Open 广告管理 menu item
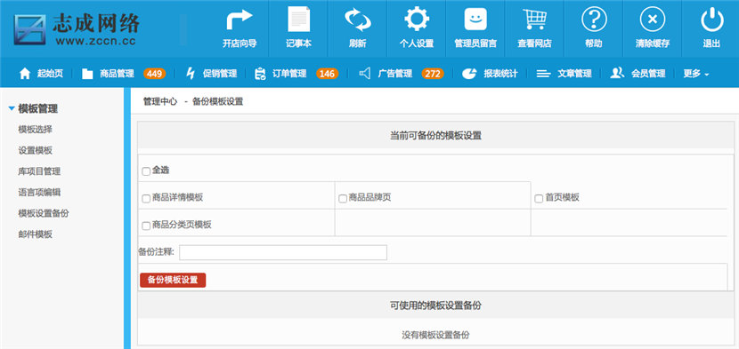739x349 pixels. (x=395, y=74)
